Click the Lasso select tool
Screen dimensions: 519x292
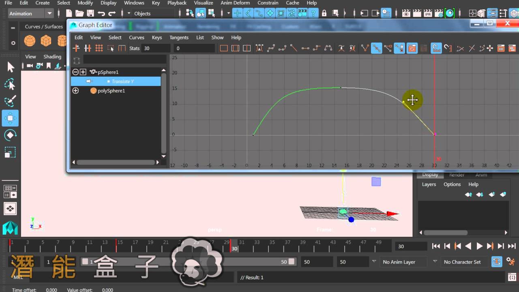pyautogui.click(x=10, y=84)
